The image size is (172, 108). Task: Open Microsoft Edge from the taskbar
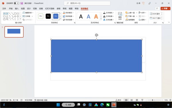102,105
